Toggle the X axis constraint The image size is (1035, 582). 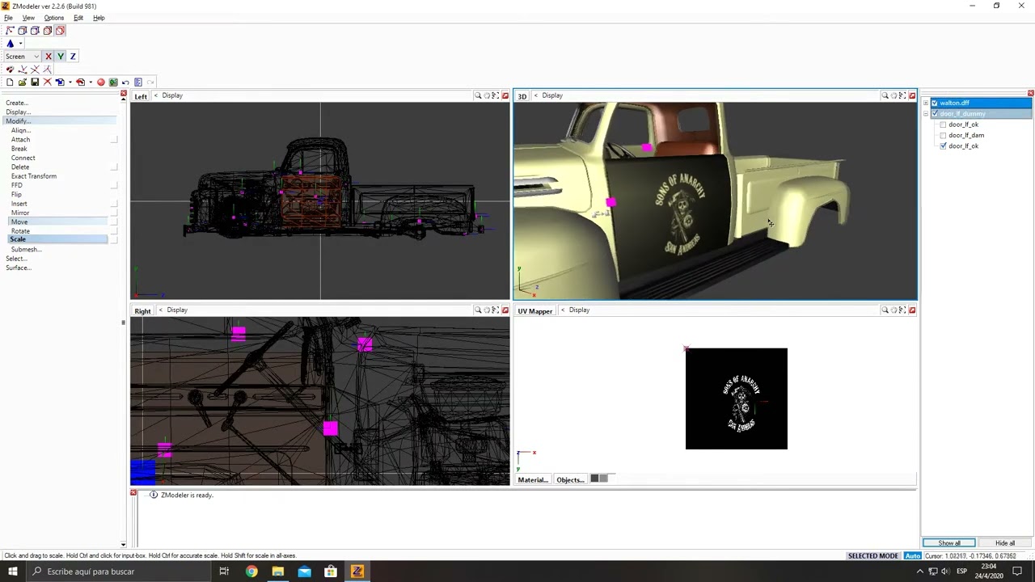point(49,57)
